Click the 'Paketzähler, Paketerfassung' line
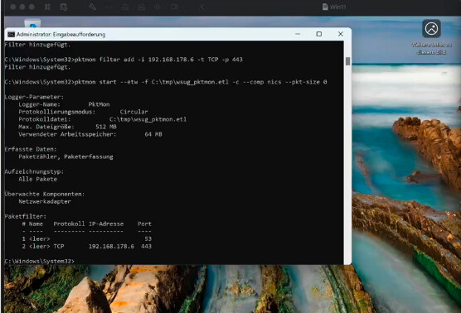Screen dimensions: 461x313 point(66,156)
